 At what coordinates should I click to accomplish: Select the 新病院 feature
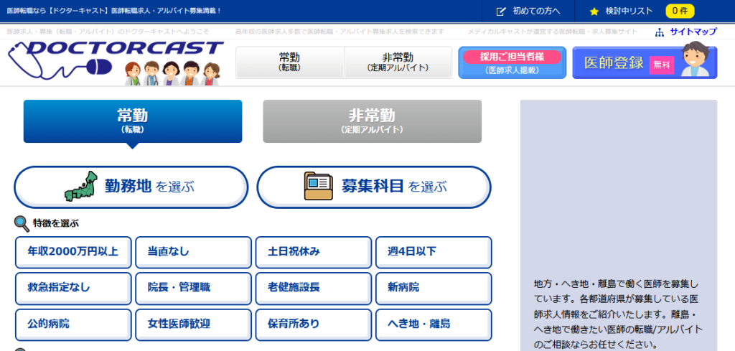434,289
